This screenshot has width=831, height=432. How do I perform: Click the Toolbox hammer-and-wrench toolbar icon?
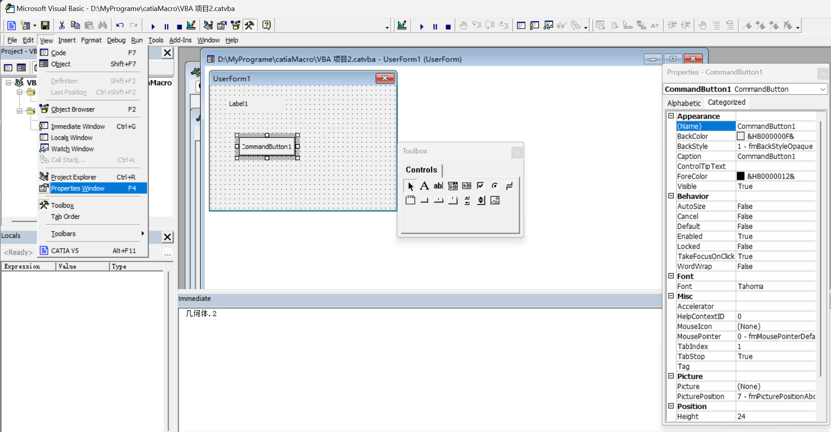click(x=249, y=26)
